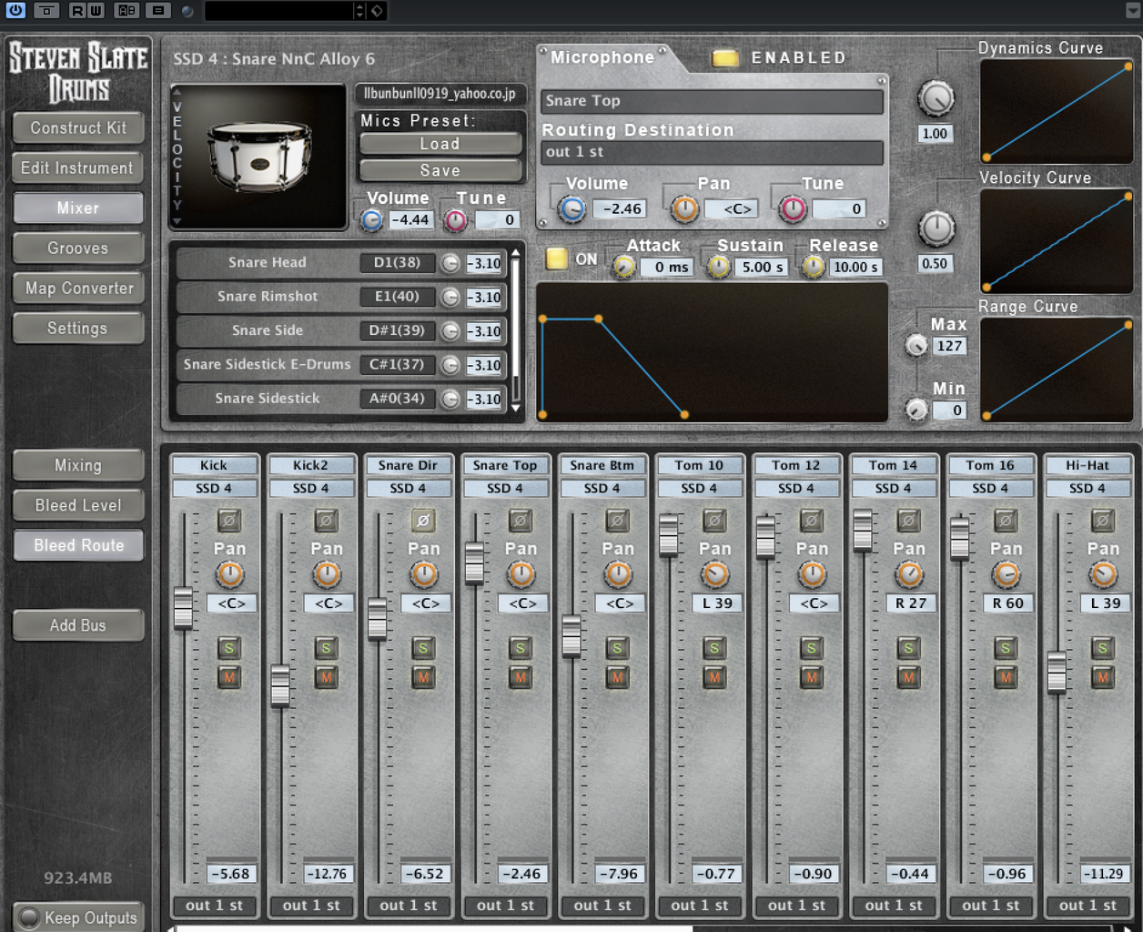
Task: Click the instrument Volume blue knob
Action: [x=371, y=219]
